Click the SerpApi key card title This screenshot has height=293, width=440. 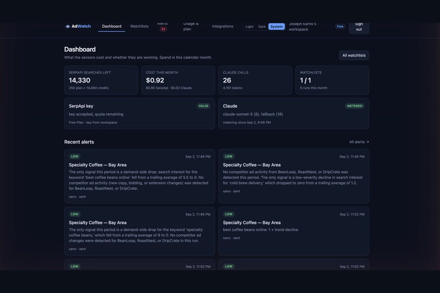81,106
